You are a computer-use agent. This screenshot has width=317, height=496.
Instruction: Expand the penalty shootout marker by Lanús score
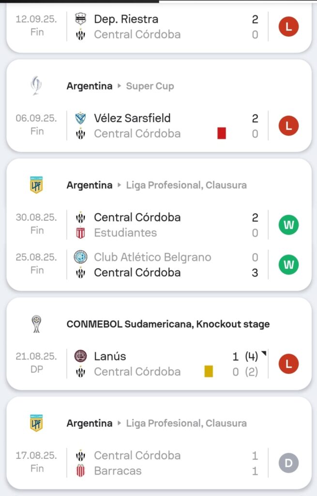pos(264,354)
